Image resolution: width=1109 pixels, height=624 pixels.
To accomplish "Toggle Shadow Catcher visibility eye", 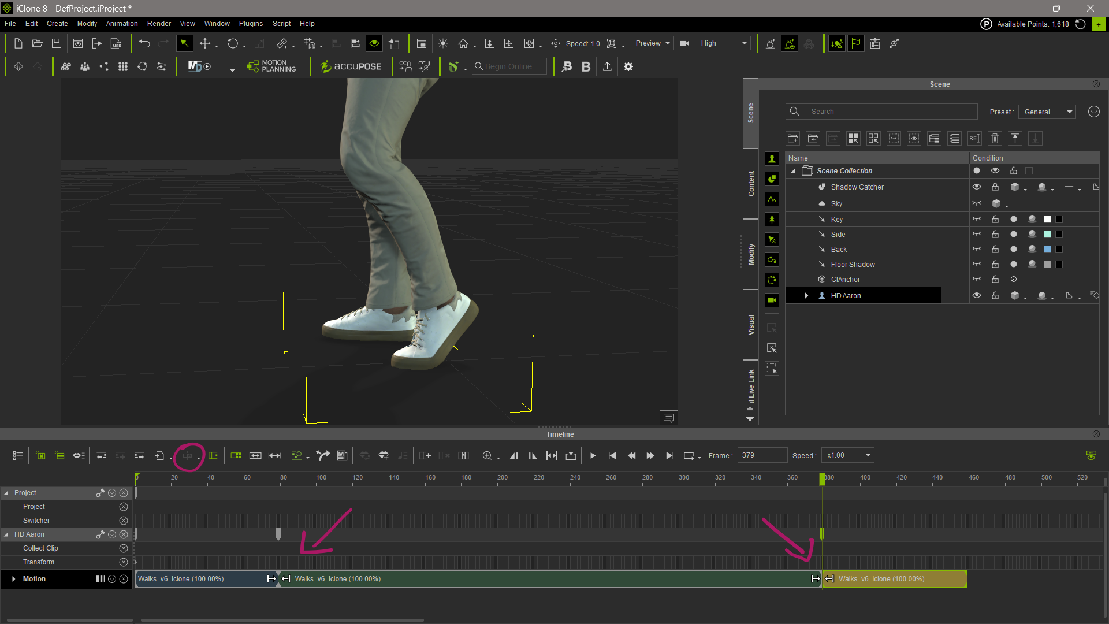I will (x=977, y=187).
